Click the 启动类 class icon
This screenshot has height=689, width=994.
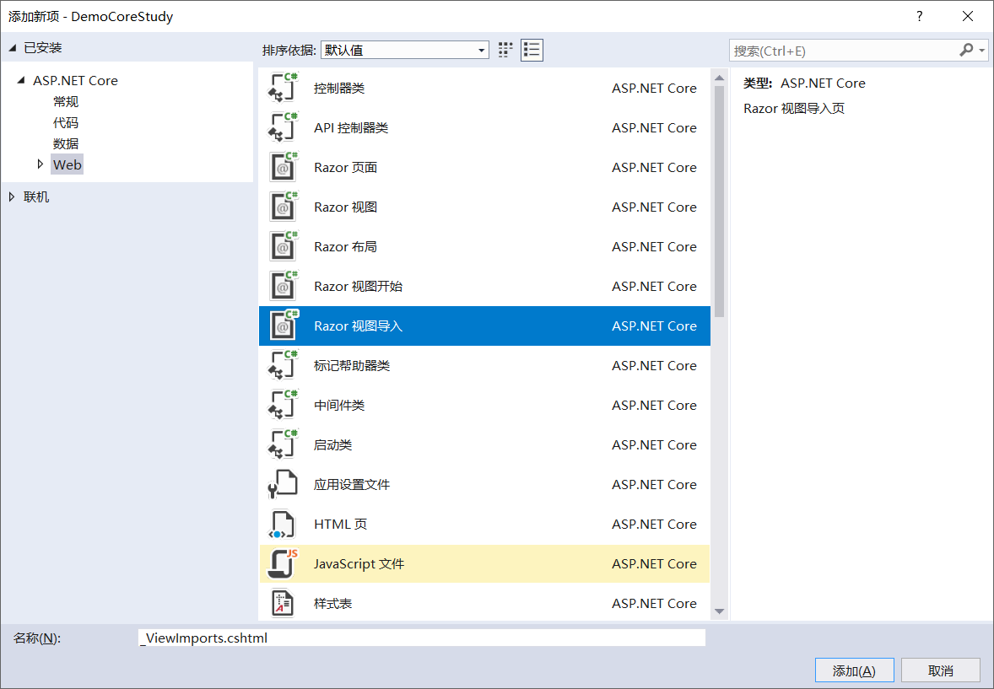pos(283,444)
